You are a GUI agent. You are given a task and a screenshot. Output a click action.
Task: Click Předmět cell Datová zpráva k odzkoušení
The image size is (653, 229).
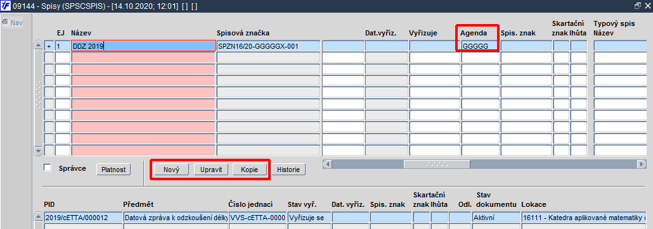coord(176,218)
